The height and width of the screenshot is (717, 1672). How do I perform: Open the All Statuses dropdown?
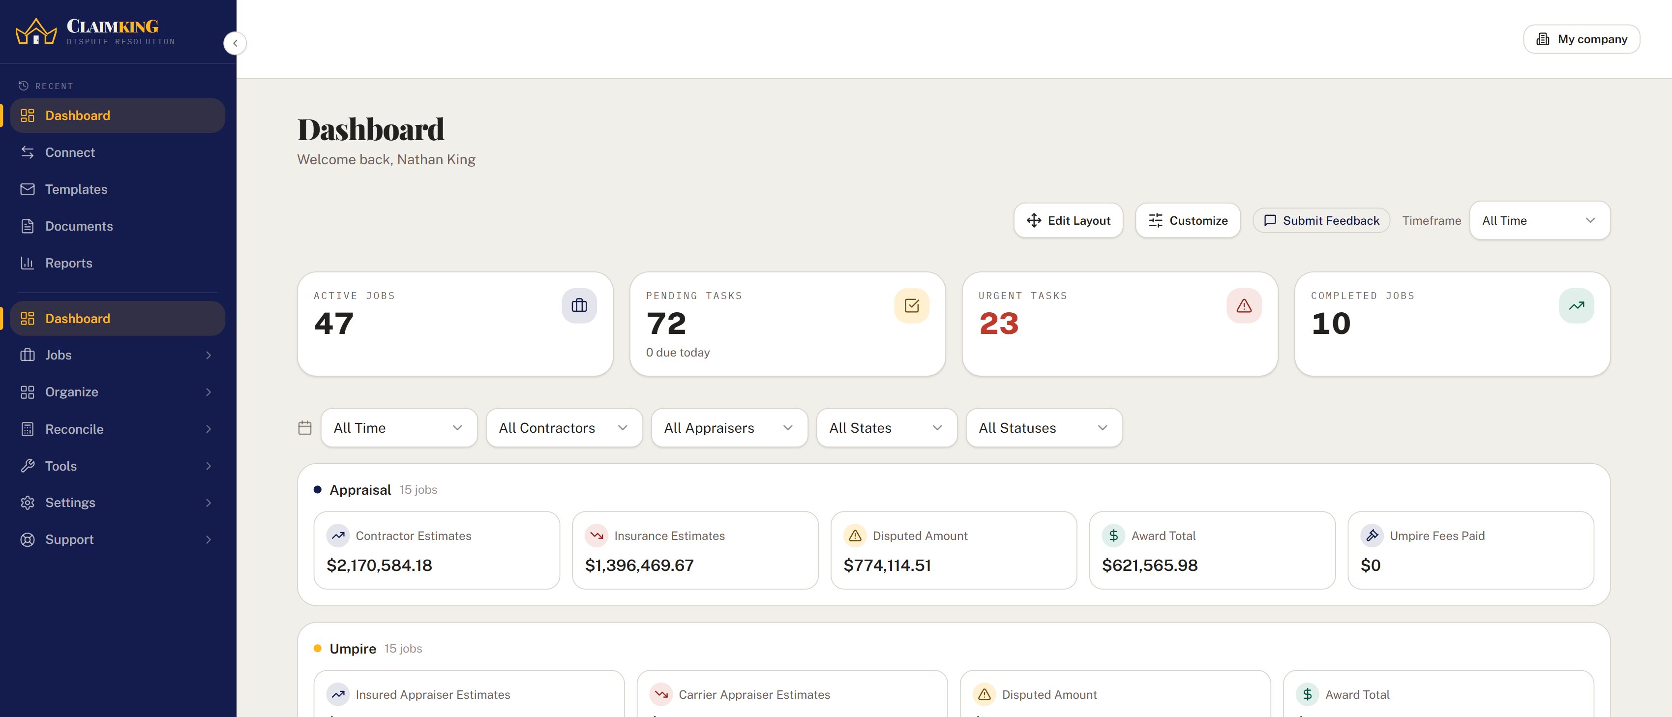pyautogui.click(x=1044, y=428)
